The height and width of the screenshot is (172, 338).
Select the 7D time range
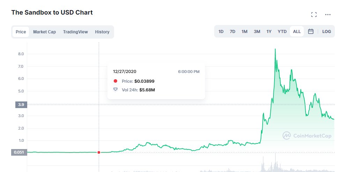click(232, 32)
